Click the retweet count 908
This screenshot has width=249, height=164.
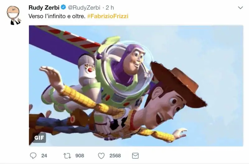80,155
